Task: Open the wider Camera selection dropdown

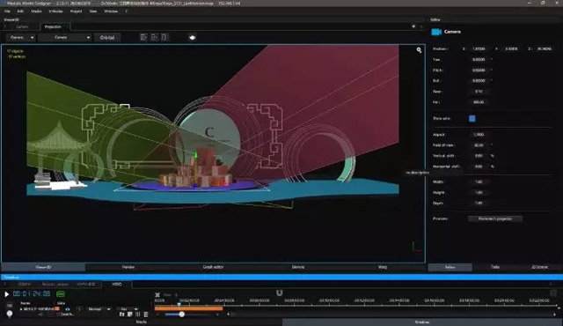Action: (65, 37)
